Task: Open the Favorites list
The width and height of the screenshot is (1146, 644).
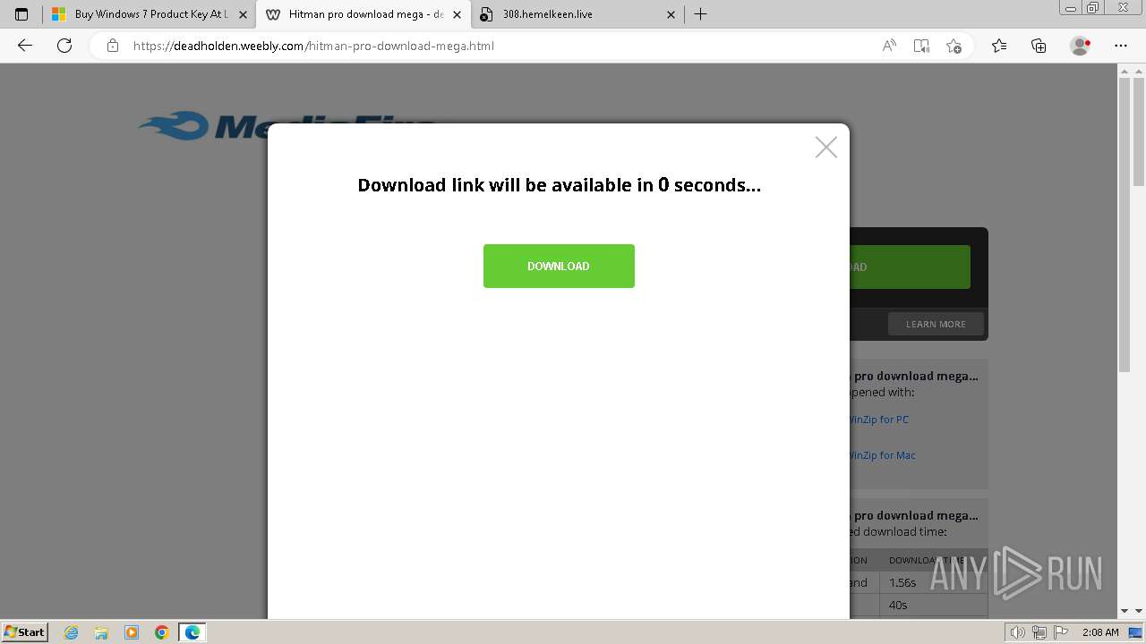Action: 999,46
